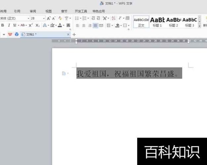Apply the 正文 style

coord(141,22)
